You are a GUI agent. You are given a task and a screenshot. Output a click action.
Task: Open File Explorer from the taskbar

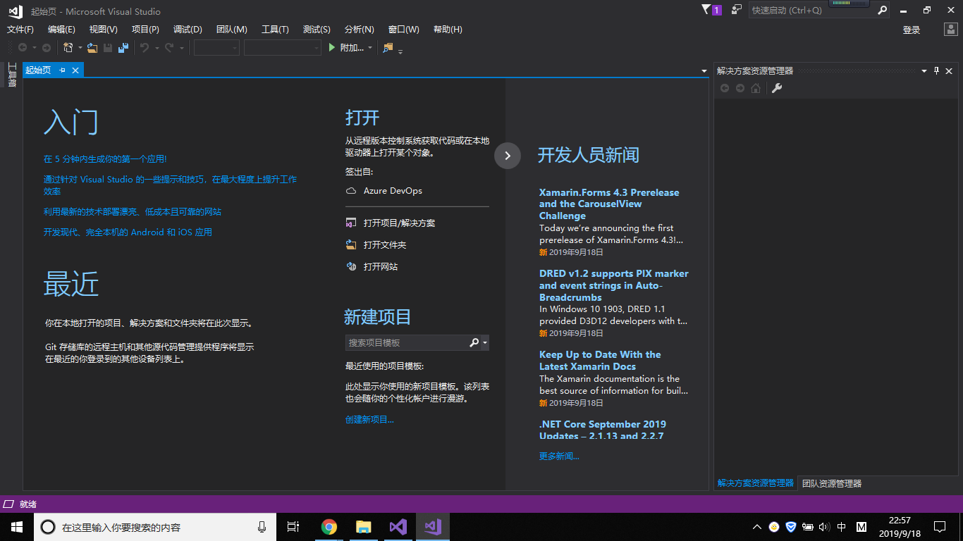coord(363,527)
